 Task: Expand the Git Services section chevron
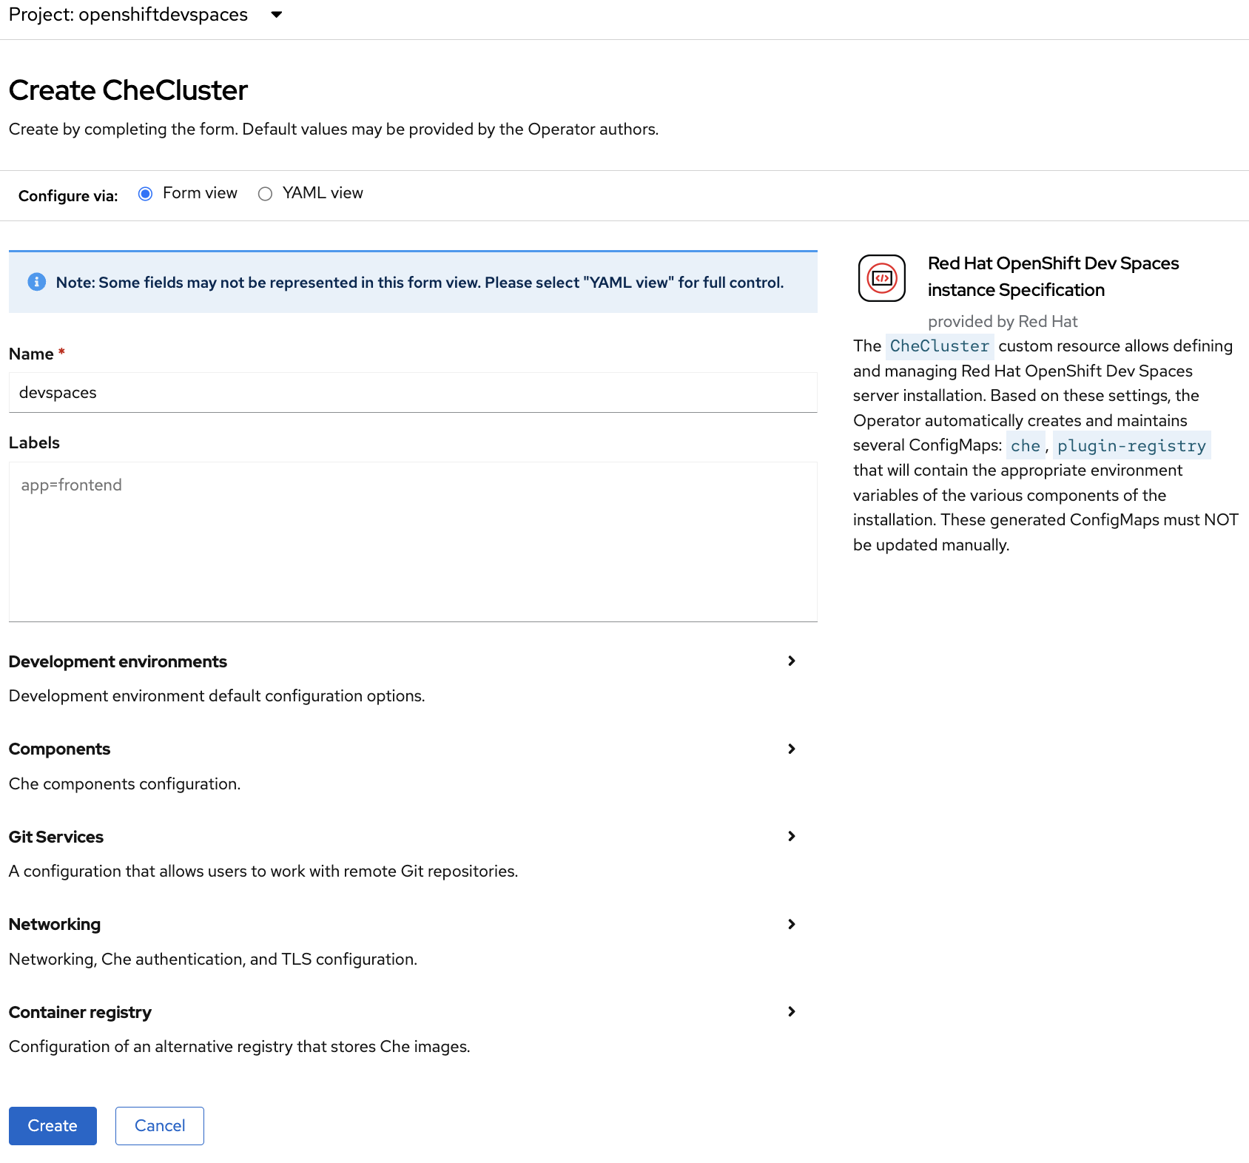tap(792, 836)
